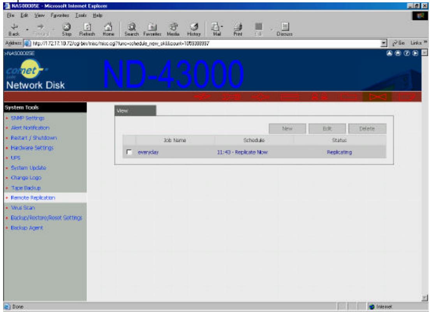Click the Mail toolbar icon
Screen dimensions: 430x312
217,30
